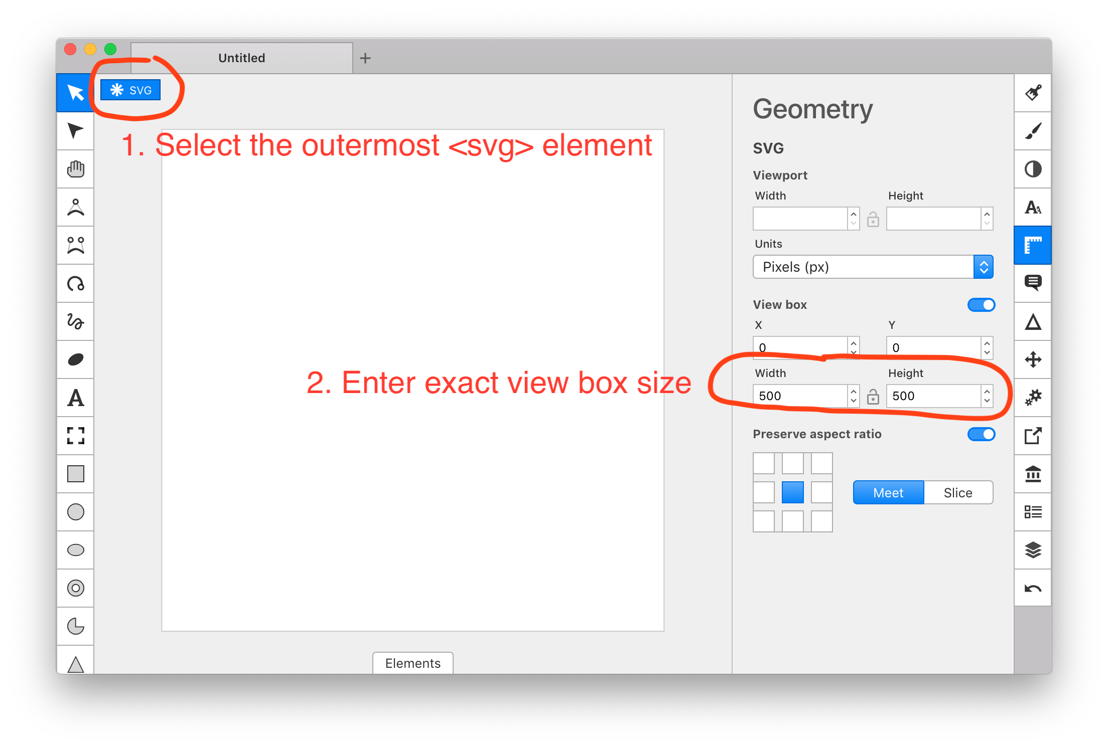Select the Hand pan tool
This screenshot has width=1108, height=748.
pos(75,169)
